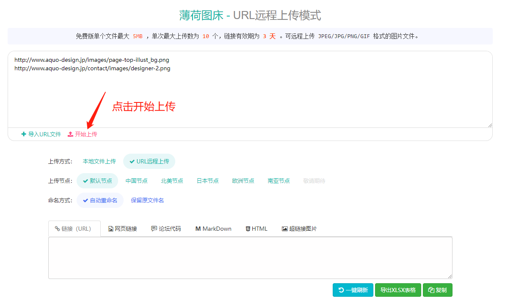Switch to 论坛代码 tab
505x301 pixels.
[166, 229]
